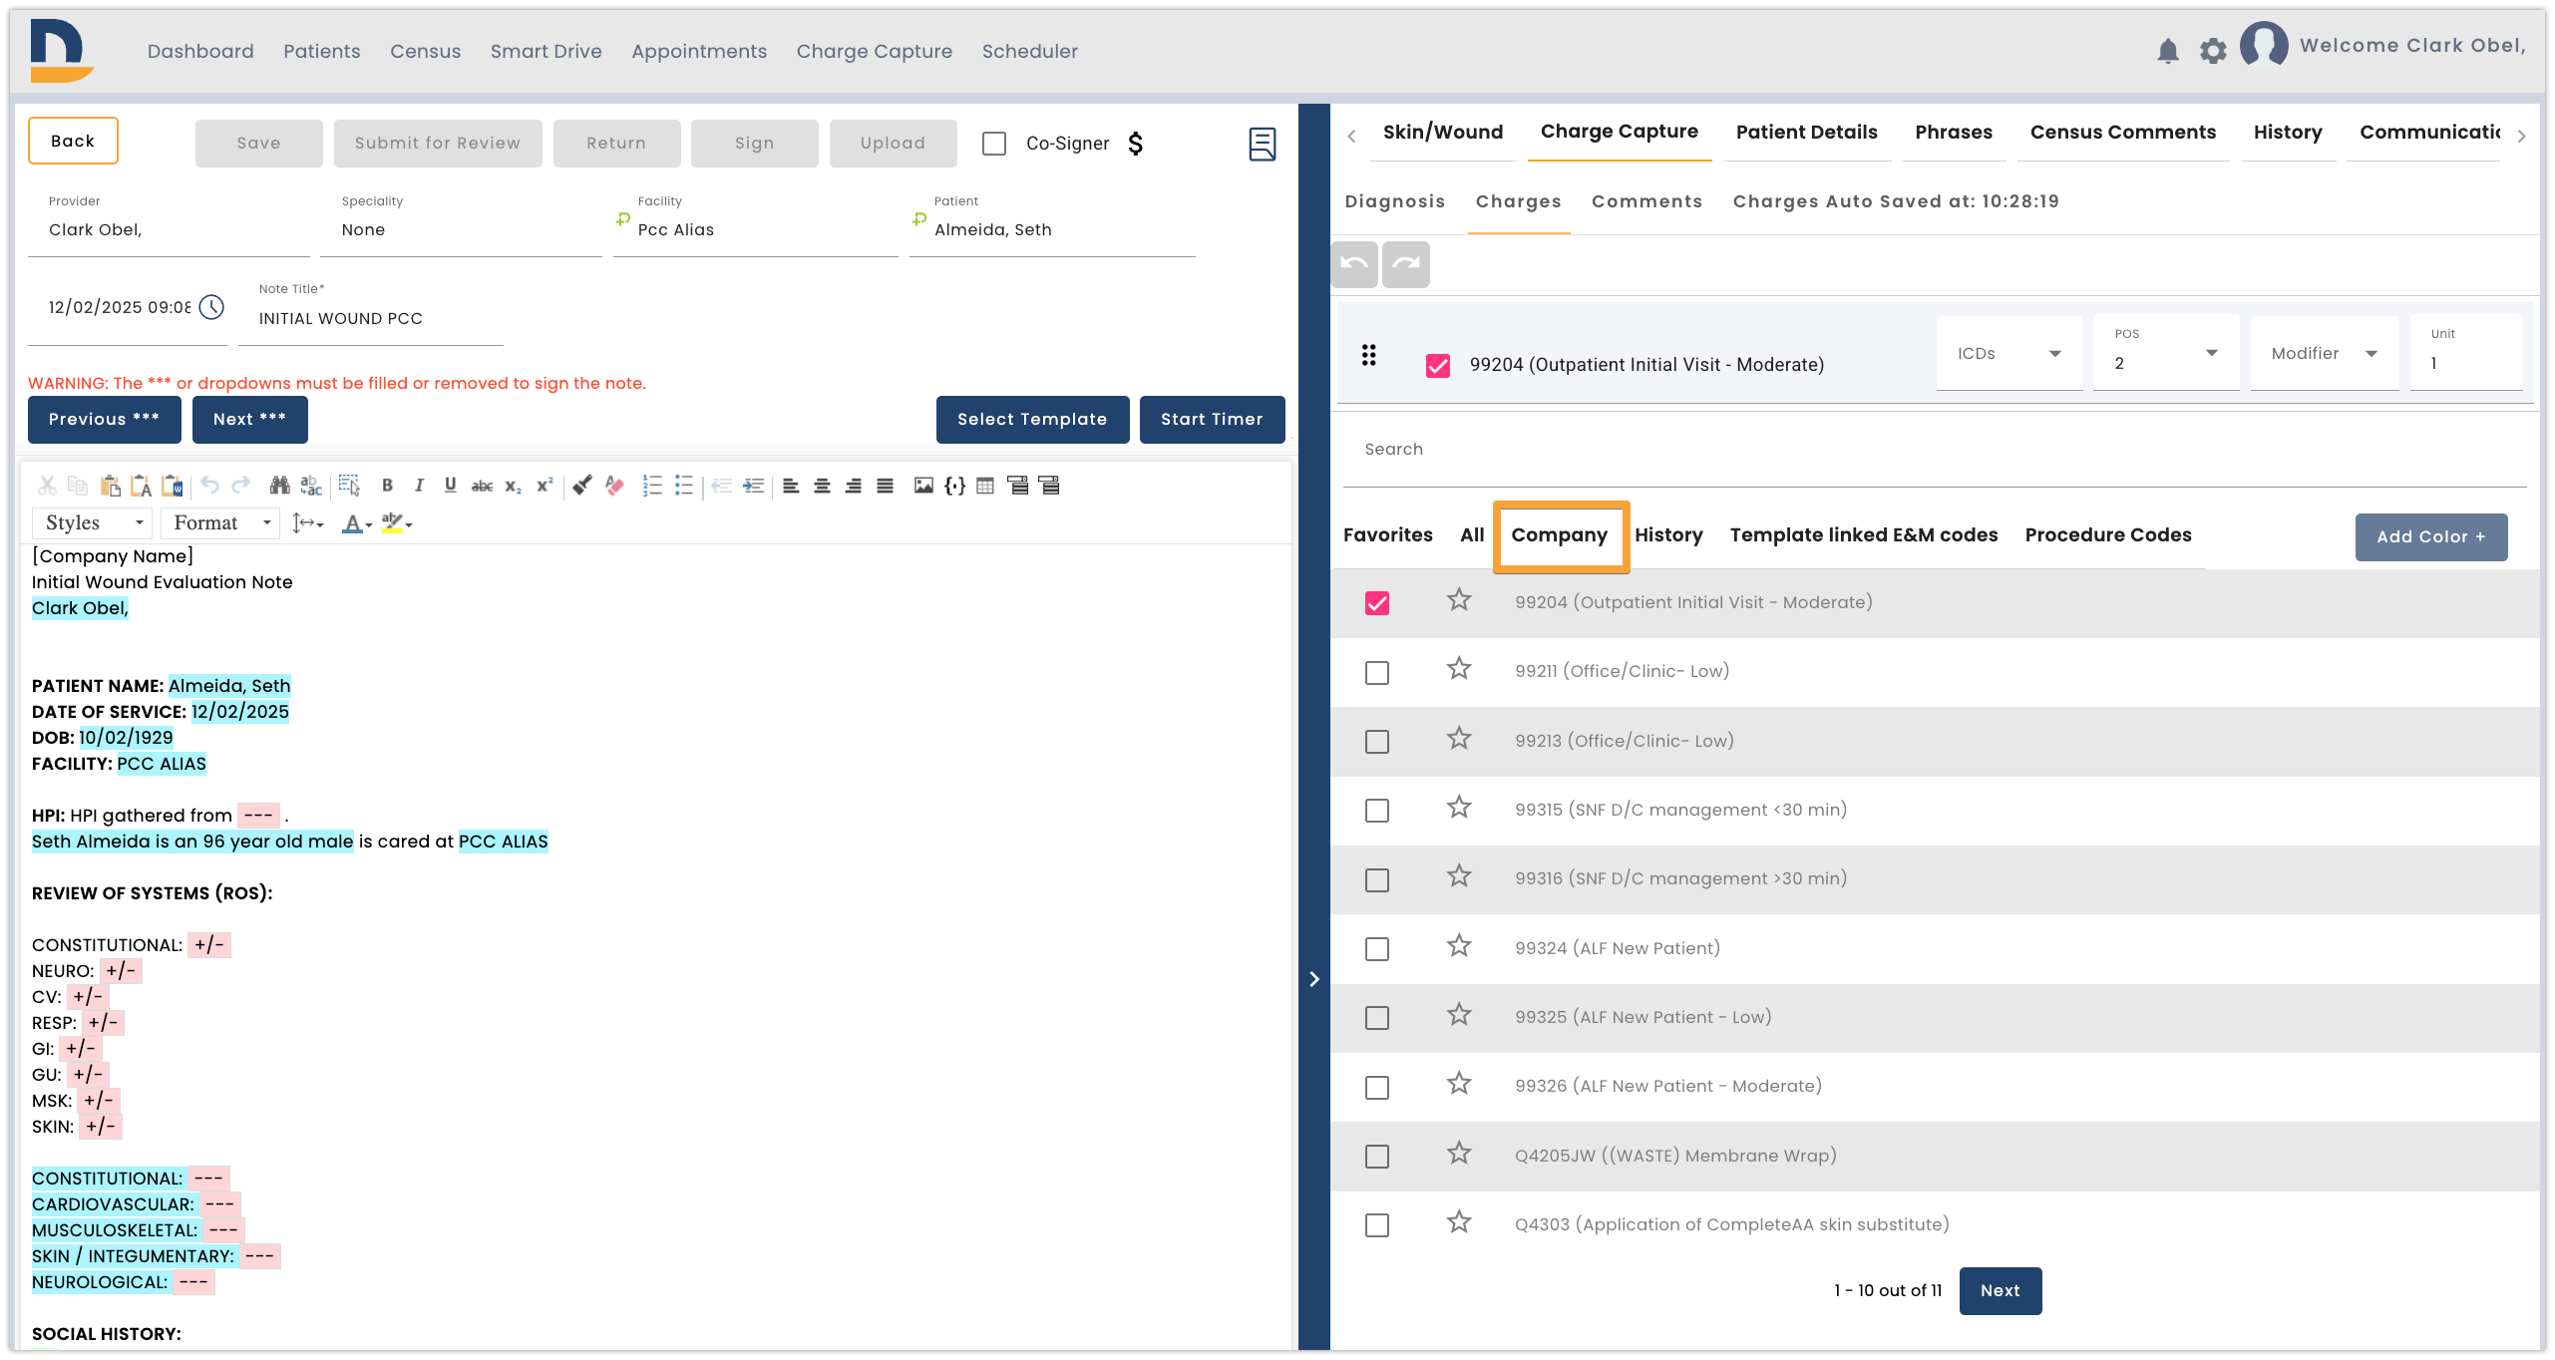Viewport: 2555px width, 1360px height.
Task: Open the notifications bell
Action: click(2168, 51)
